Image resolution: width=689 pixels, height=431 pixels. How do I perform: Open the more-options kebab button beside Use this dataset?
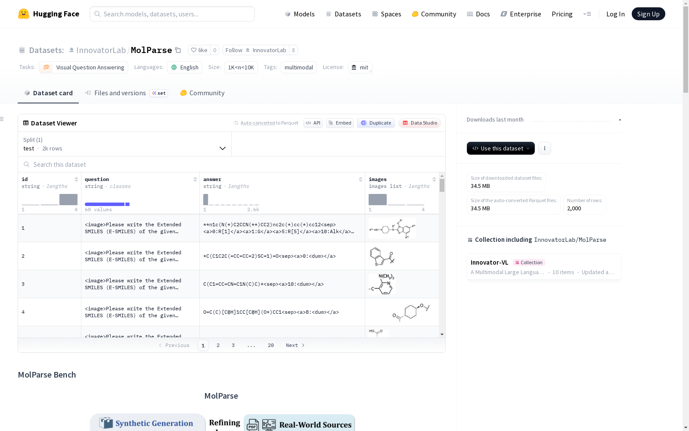pyautogui.click(x=545, y=148)
